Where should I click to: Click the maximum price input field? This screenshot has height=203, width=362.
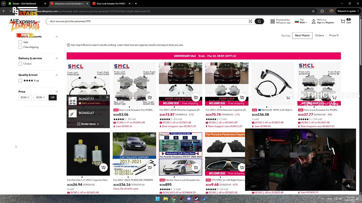pos(40,98)
